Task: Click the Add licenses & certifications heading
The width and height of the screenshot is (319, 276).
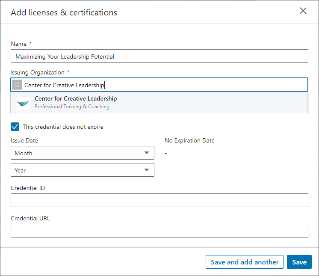Action: [x=64, y=12]
